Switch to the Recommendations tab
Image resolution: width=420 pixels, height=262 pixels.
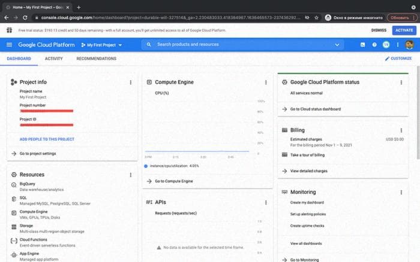click(x=97, y=59)
